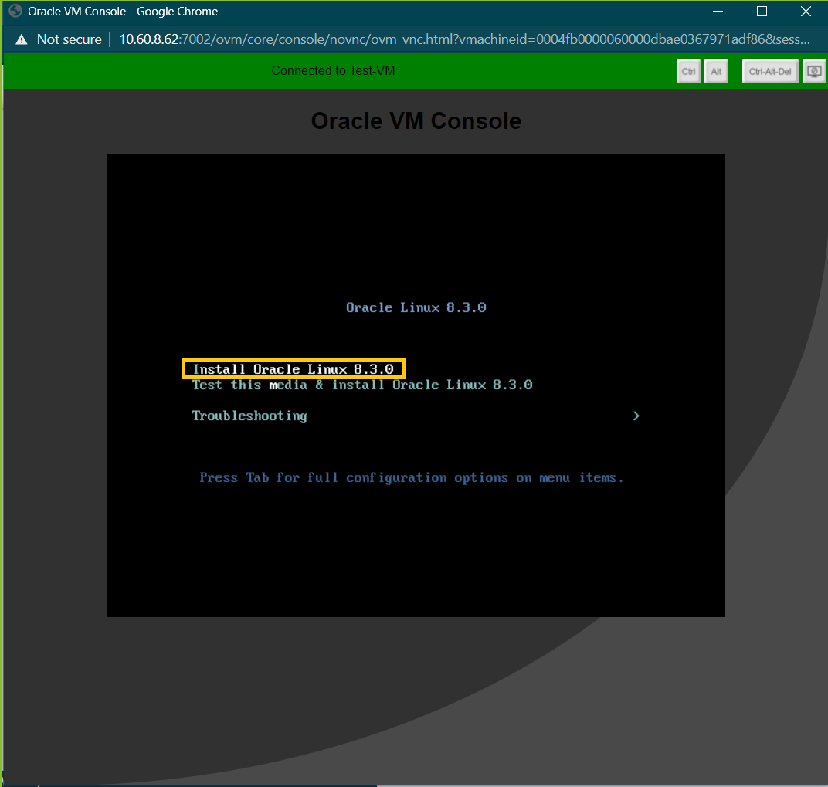Maximize the Oracle VM Console window
This screenshot has width=828, height=787.
[762, 11]
